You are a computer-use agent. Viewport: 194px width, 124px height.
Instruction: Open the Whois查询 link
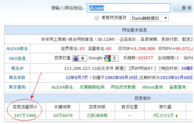(152, 87)
